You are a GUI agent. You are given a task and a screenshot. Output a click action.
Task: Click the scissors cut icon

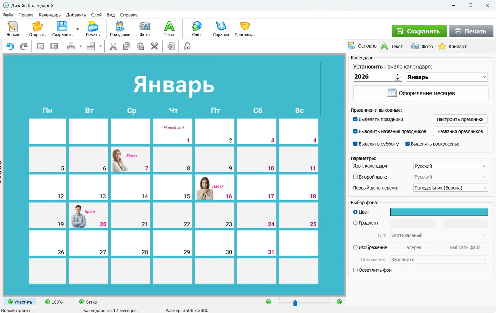click(113, 47)
